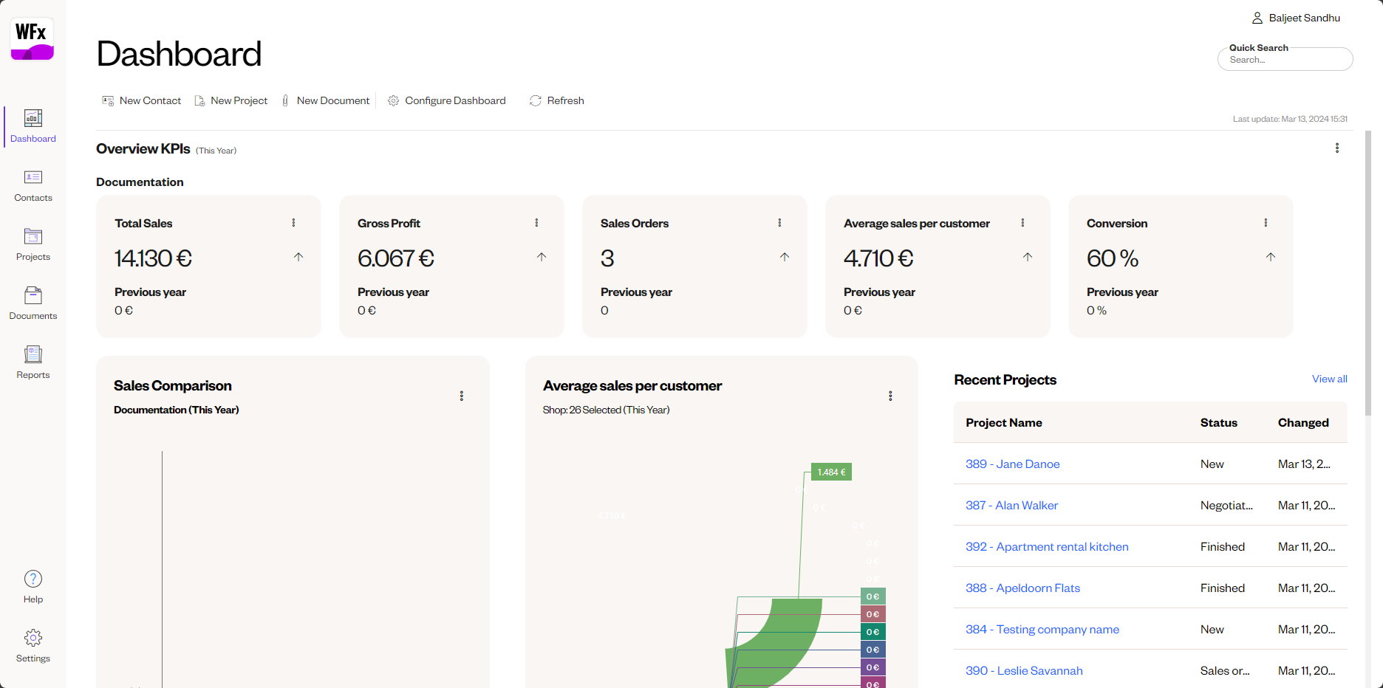
Task: Click the Conversion trend arrow
Action: (x=1271, y=257)
